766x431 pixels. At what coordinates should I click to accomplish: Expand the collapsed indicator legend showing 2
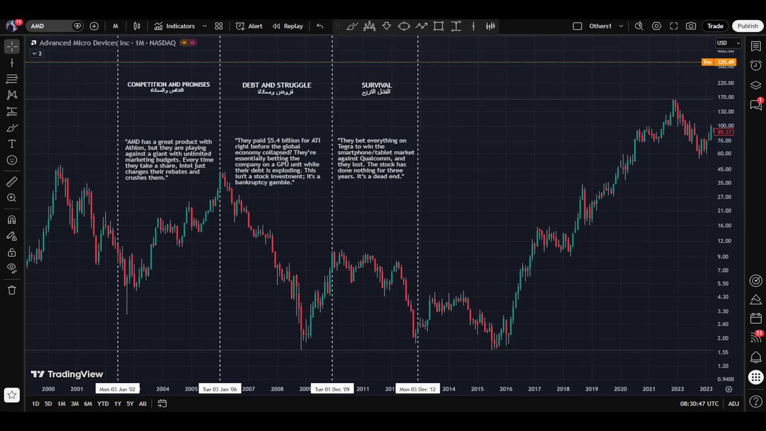coord(37,54)
